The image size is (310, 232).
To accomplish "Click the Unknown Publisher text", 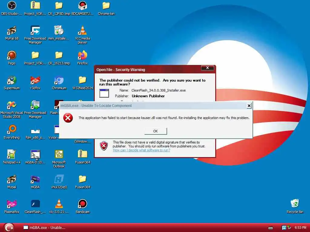I will click(148, 96).
